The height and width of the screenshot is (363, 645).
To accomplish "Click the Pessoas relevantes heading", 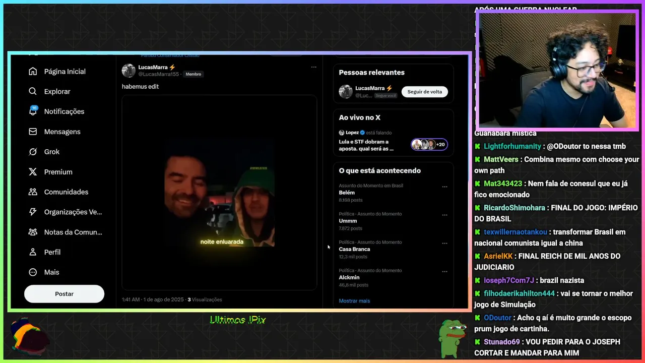I will 372,73.
